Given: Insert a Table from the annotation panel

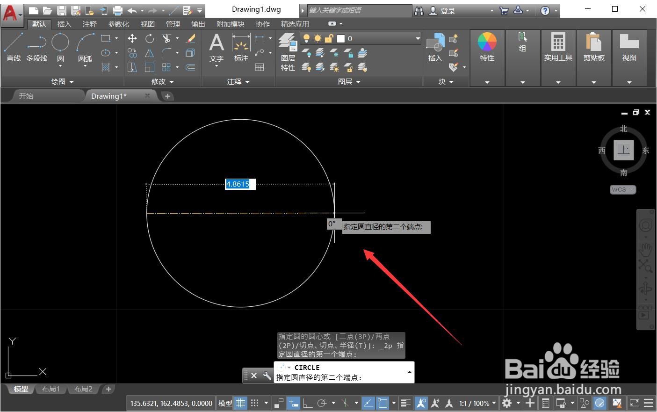Looking at the screenshot, I should (x=260, y=67).
